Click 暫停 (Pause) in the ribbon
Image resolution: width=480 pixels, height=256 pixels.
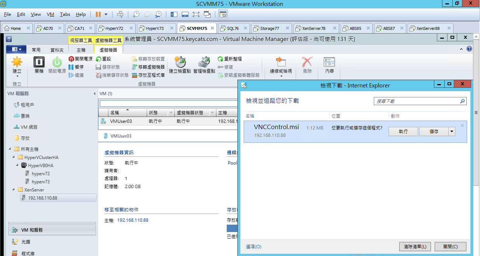coord(76,67)
